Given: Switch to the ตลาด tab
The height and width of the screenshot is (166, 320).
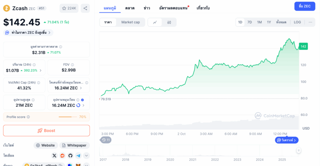Looking at the screenshot, I should tap(130, 8).
